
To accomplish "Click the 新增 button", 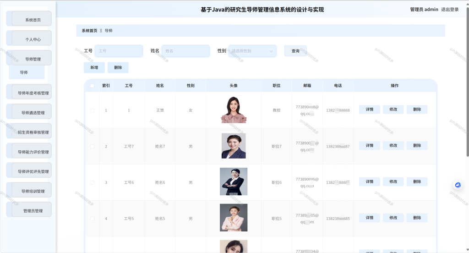I will [x=94, y=68].
